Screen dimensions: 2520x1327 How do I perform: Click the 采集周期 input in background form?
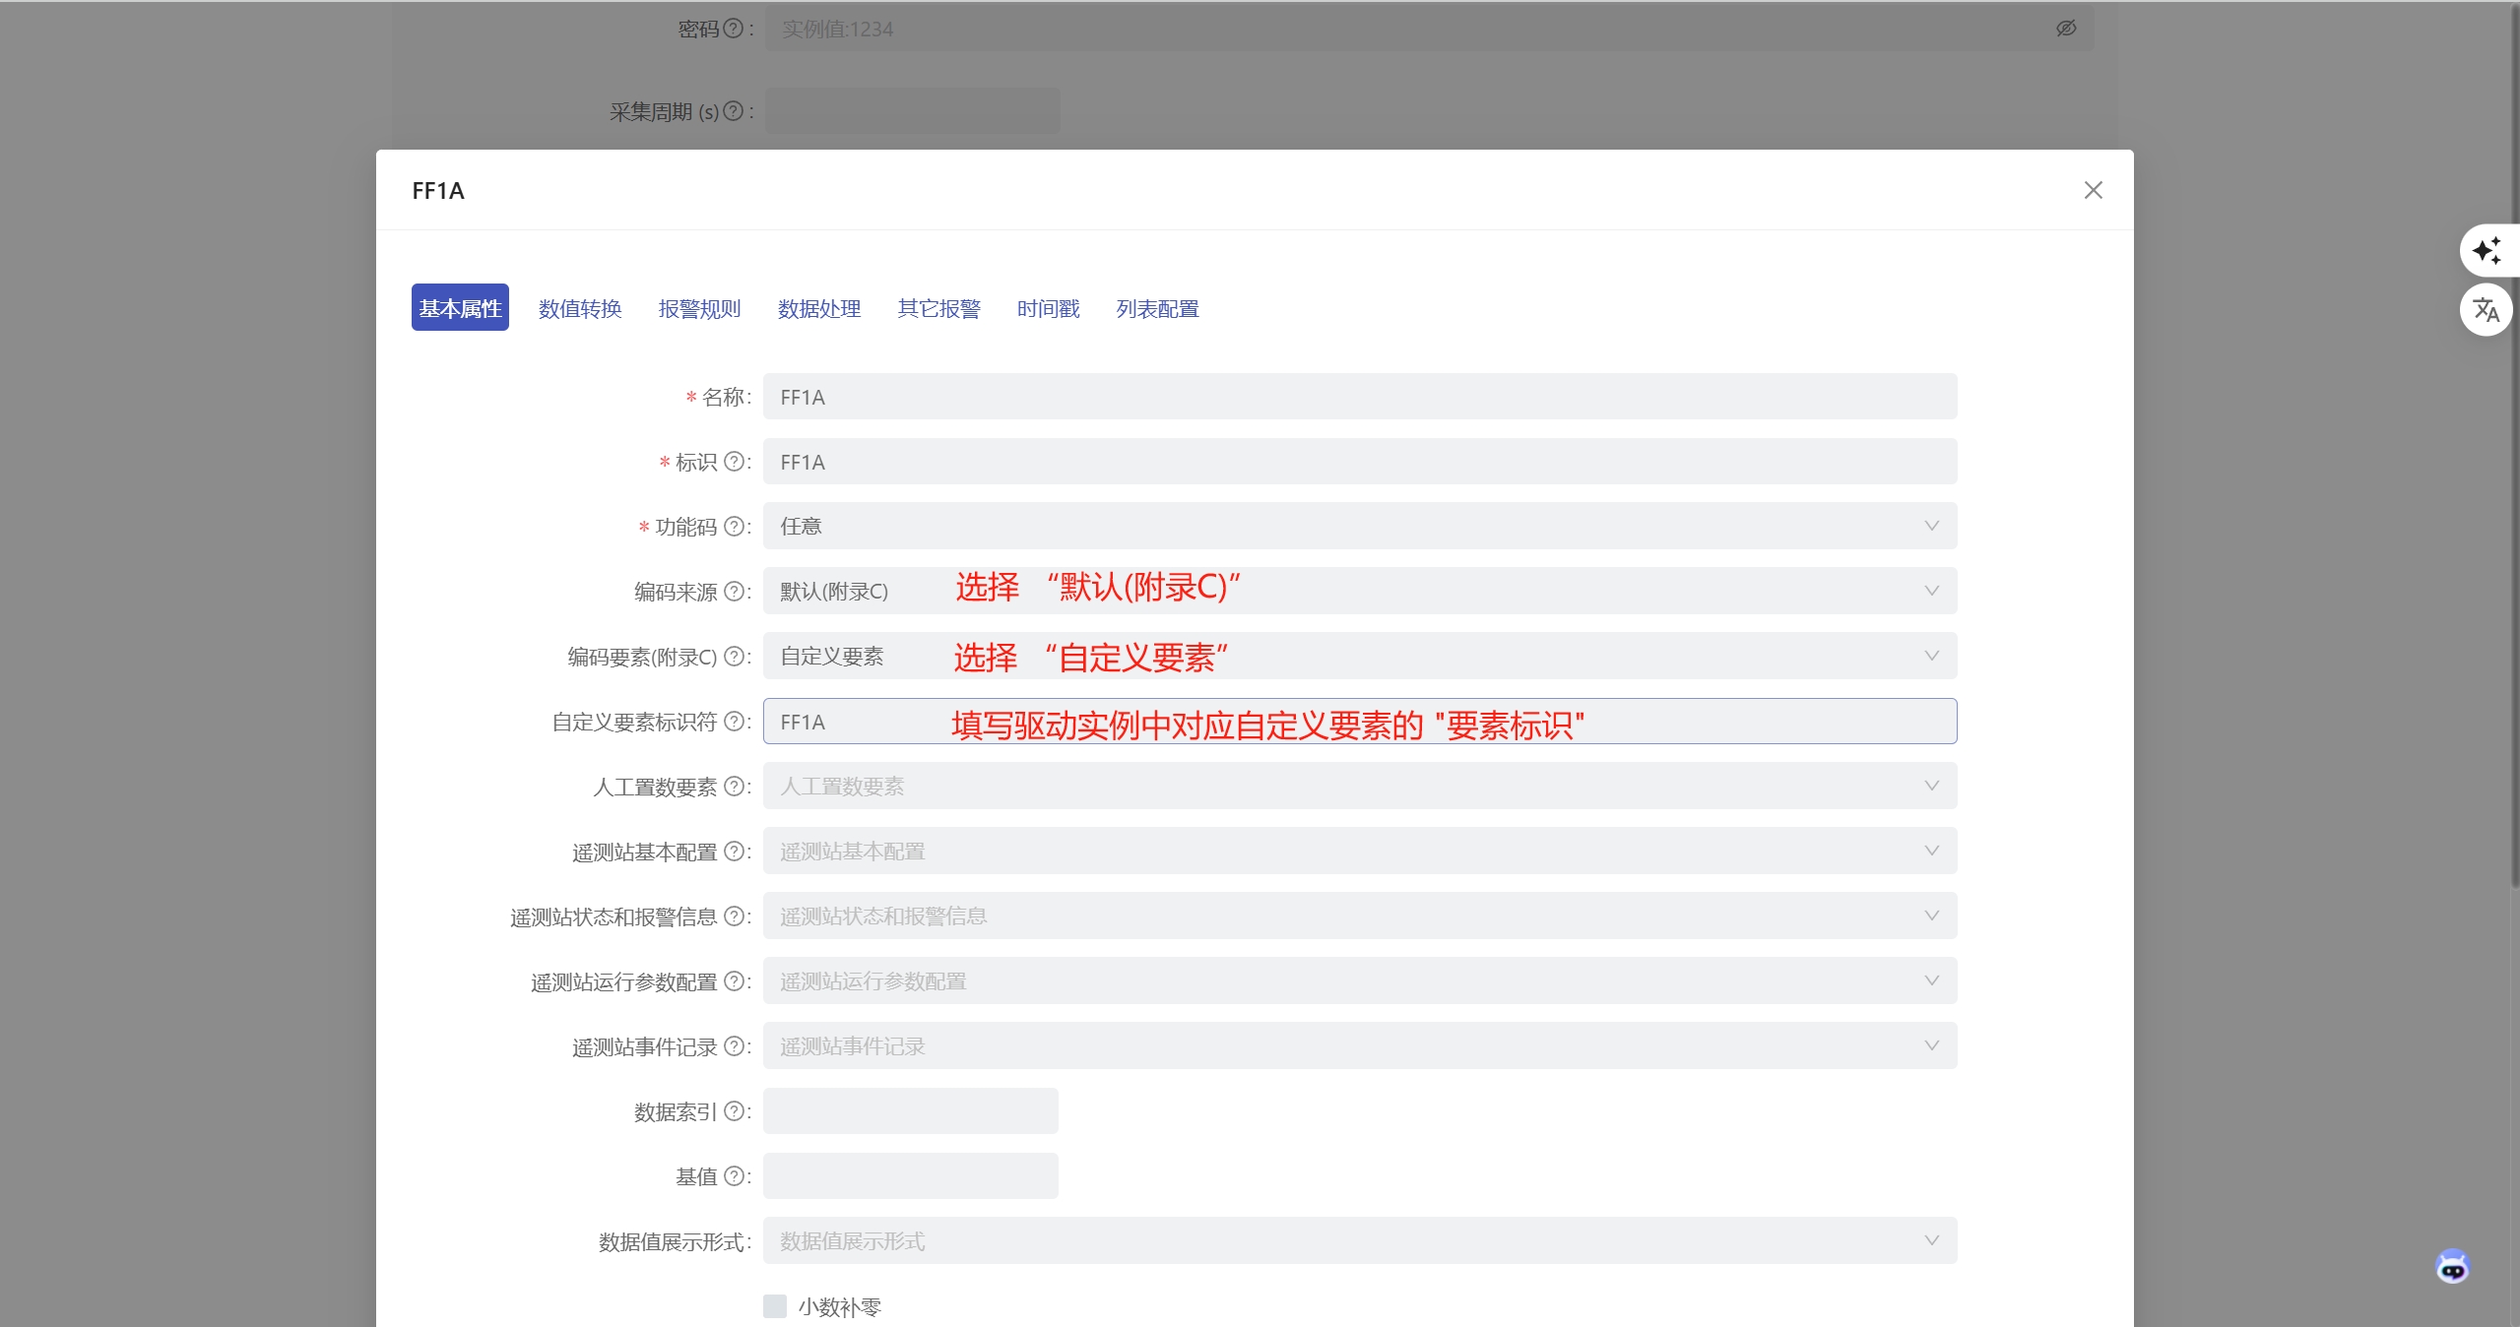click(913, 111)
